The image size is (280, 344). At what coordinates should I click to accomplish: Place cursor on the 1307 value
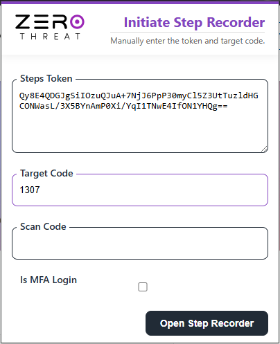coord(30,190)
